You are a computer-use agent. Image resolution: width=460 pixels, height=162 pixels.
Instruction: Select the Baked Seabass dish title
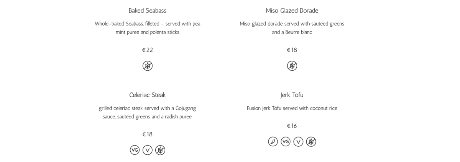[148, 11]
